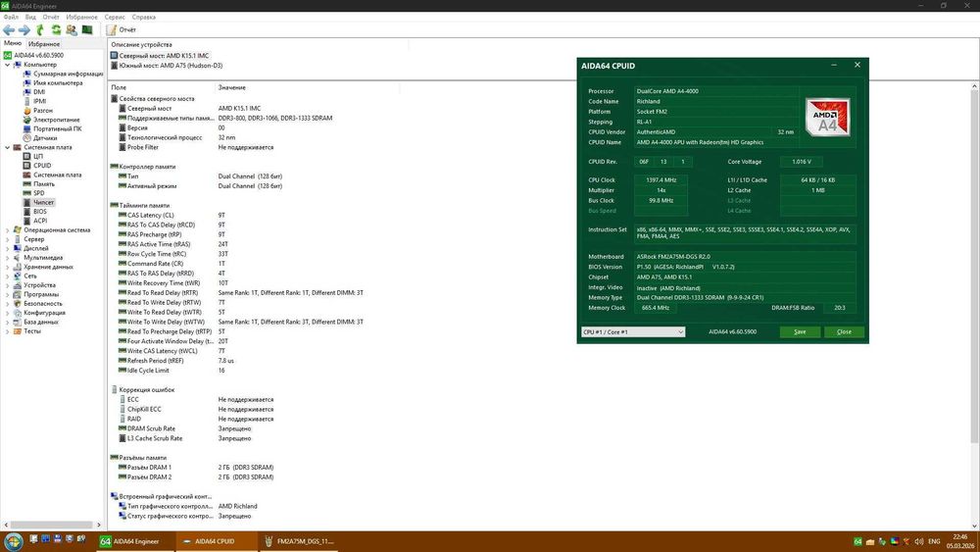Image resolution: width=980 pixels, height=552 pixels.
Task: Open the user management toolbar icon
Action: (72, 30)
